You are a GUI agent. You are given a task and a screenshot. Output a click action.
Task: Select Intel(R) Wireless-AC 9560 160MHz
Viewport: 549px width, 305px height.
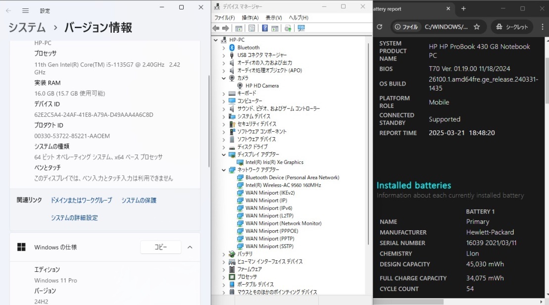point(283,185)
